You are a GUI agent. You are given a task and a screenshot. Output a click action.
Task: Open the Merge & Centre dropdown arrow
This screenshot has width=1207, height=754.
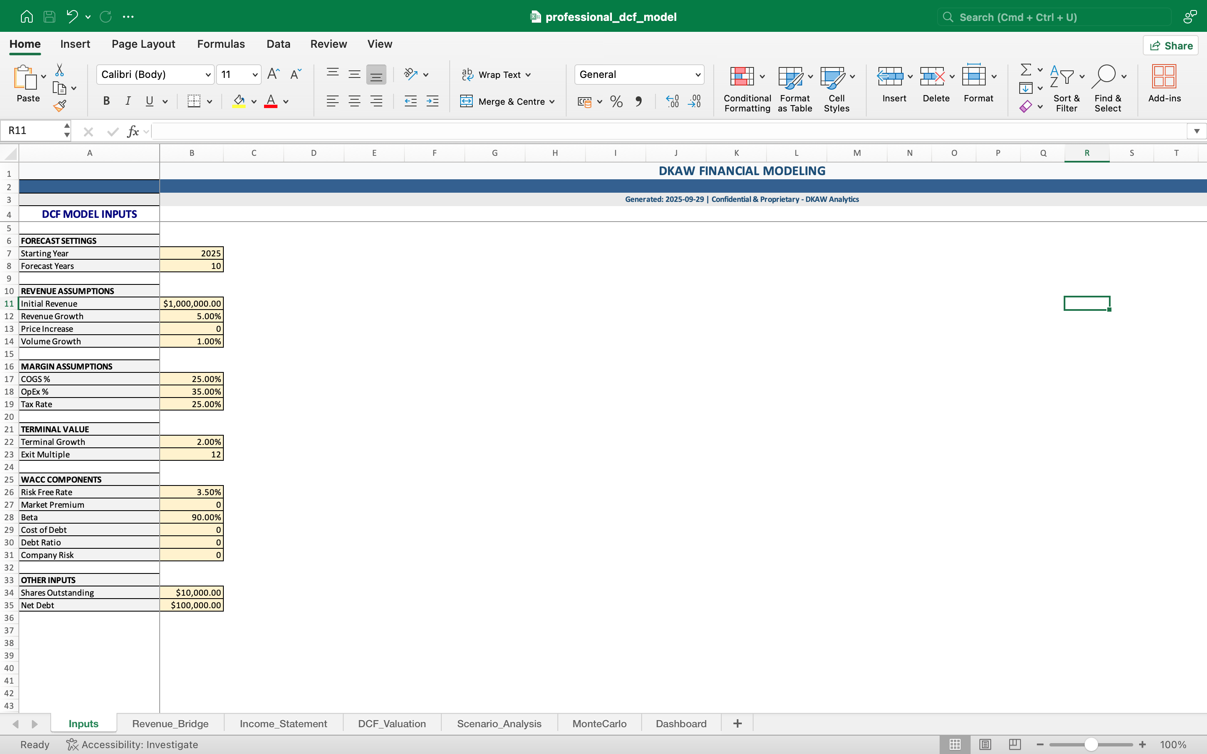pos(552,102)
